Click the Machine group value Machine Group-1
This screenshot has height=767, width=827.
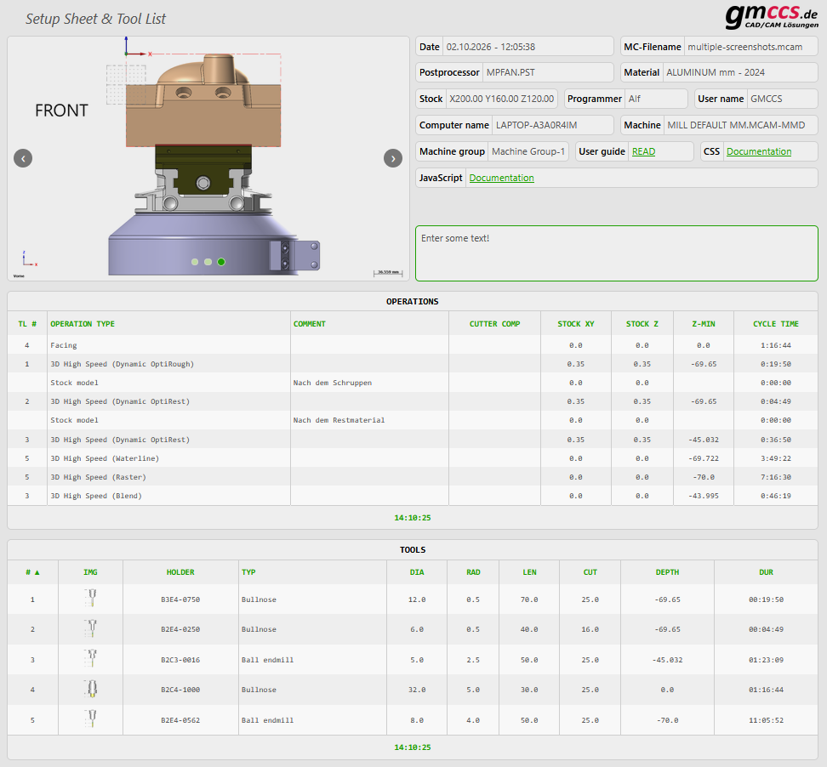tap(528, 152)
